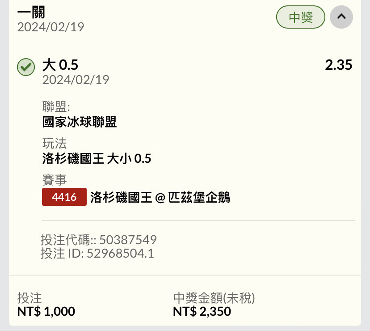Click the 賽事 label
Screen dimensions: 370x331
point(55,180)
